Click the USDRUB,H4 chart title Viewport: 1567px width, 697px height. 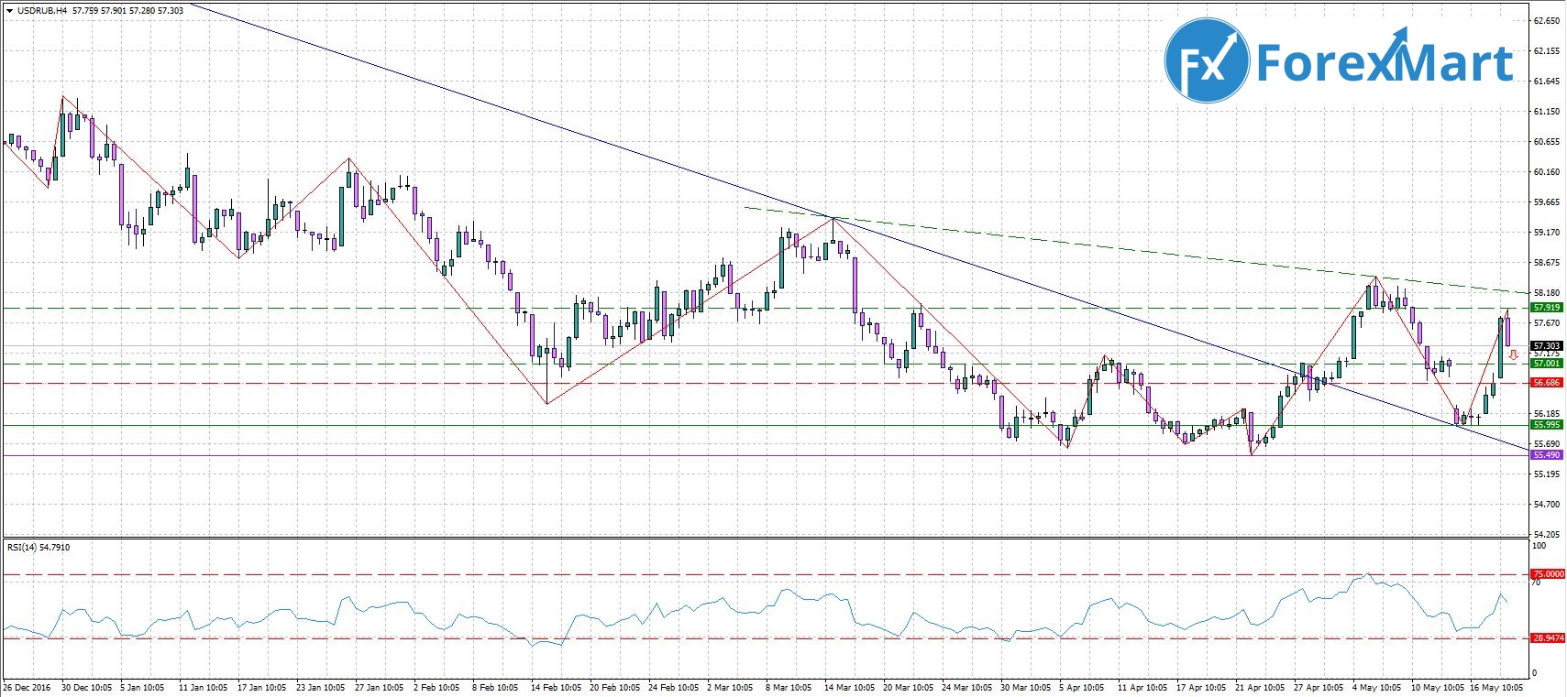pyautogui.click(x=40, y=11)
